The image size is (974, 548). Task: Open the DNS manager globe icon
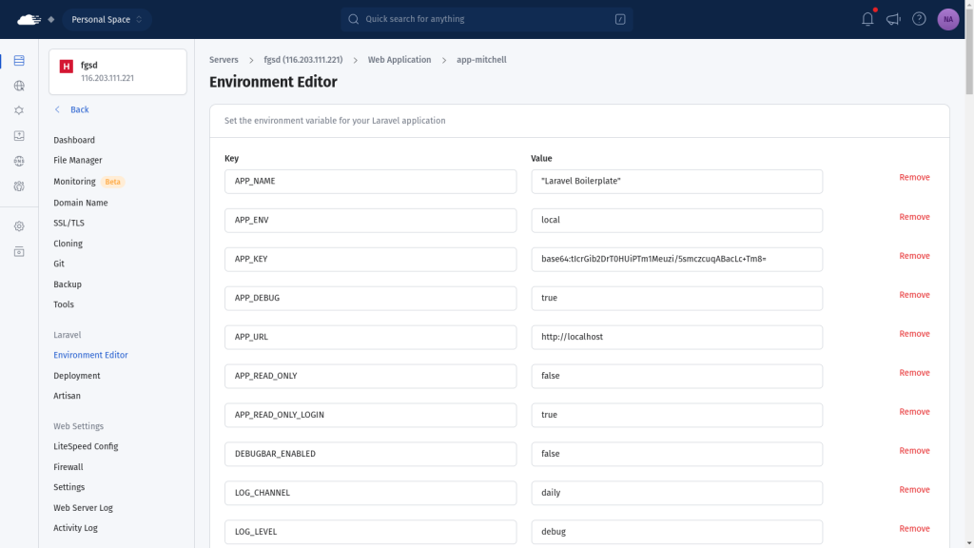19,161
